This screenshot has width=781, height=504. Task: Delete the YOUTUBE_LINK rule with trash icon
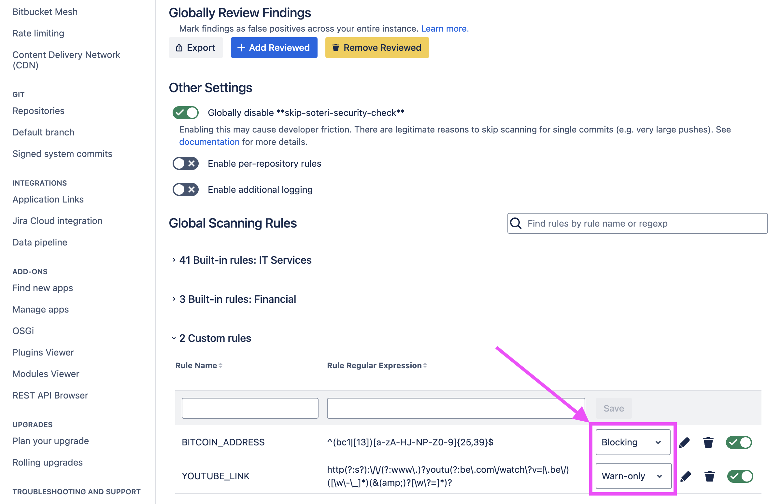tap(709, 476)
